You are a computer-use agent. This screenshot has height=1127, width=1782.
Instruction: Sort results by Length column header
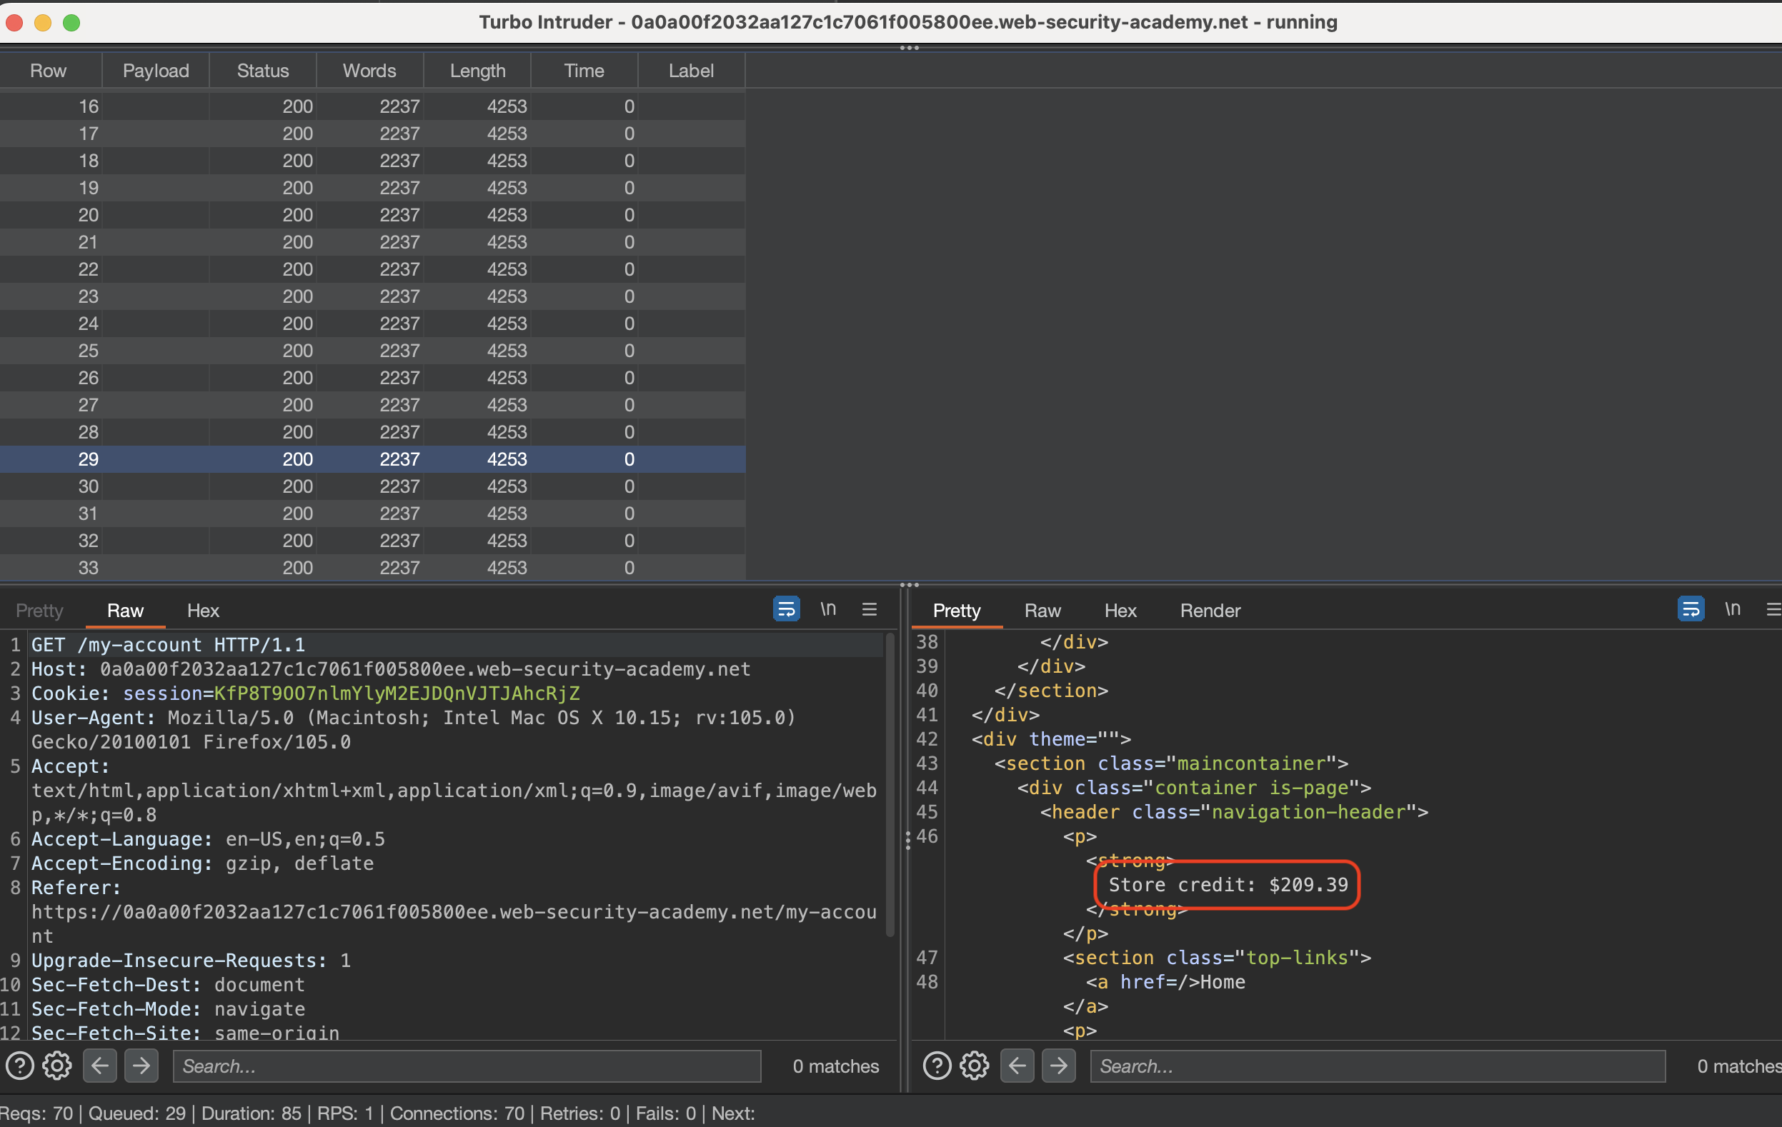click(x=477, y=71)
